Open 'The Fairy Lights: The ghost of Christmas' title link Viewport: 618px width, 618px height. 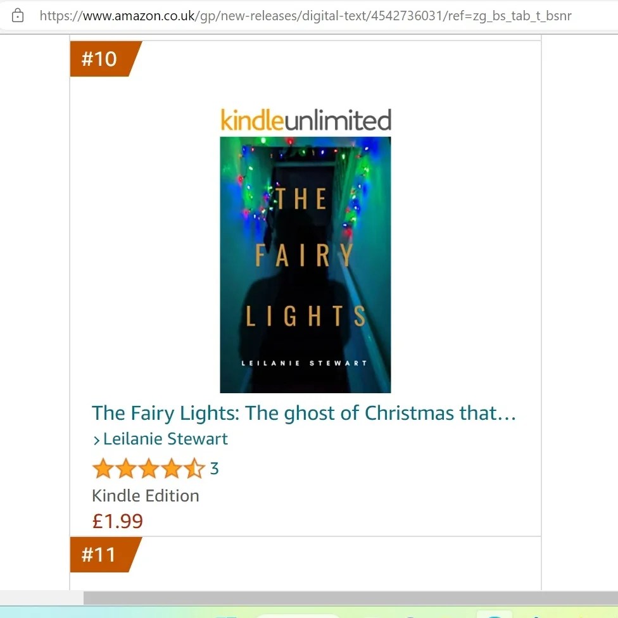(304, 413)
